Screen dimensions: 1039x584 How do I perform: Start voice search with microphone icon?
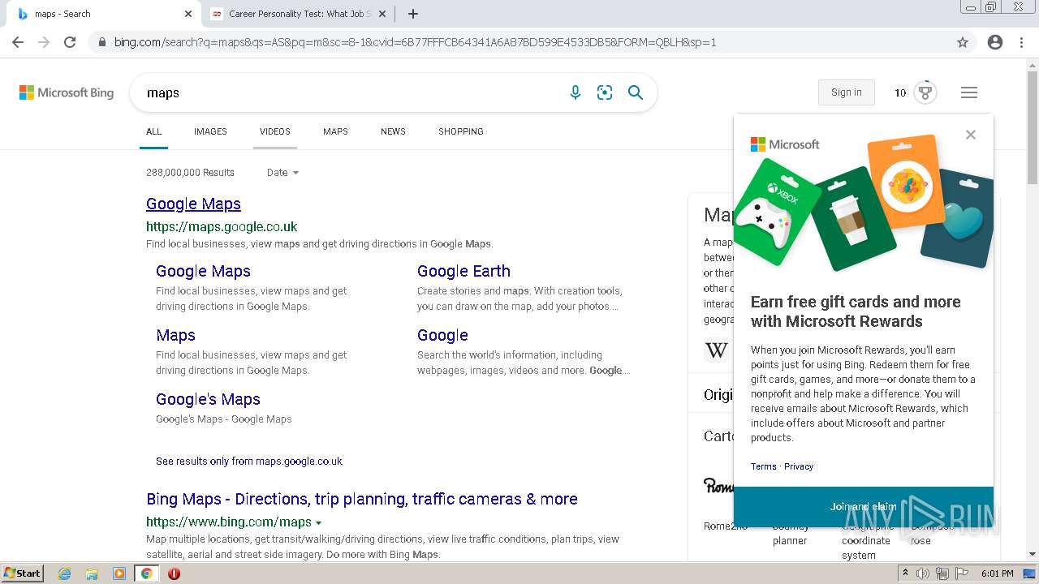(576, 92)
